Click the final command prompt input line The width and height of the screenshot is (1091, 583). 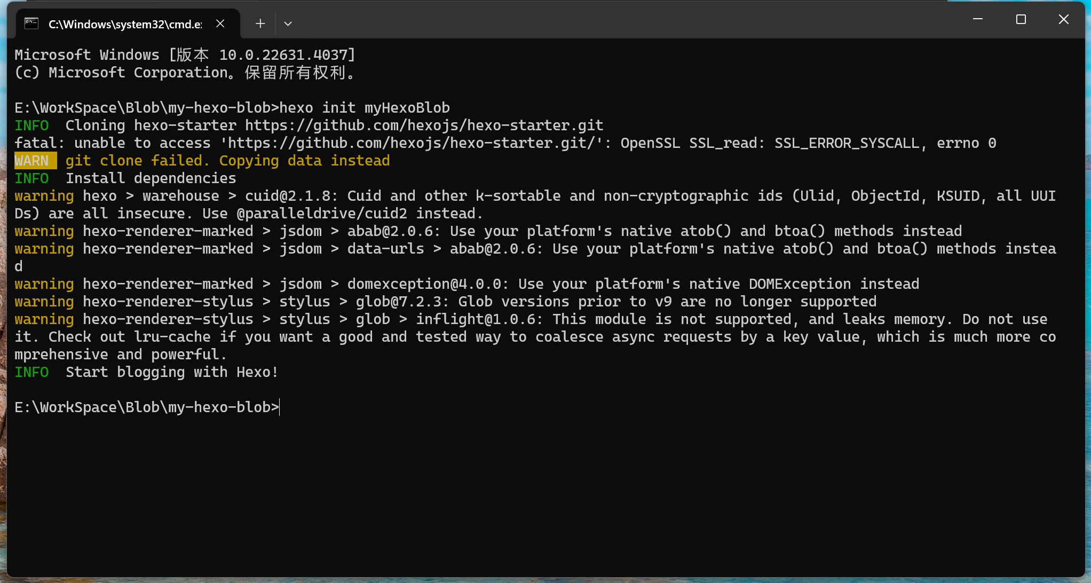[x=147, y=407]
